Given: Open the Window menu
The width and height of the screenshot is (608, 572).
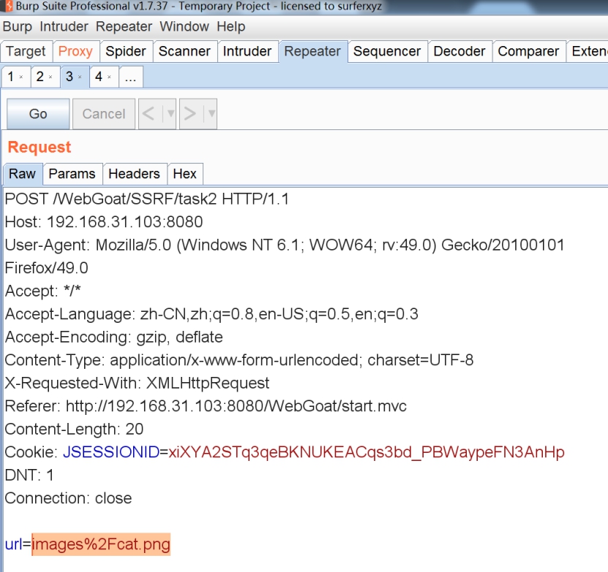Looking at the screenshot, I should coord(184,26).
